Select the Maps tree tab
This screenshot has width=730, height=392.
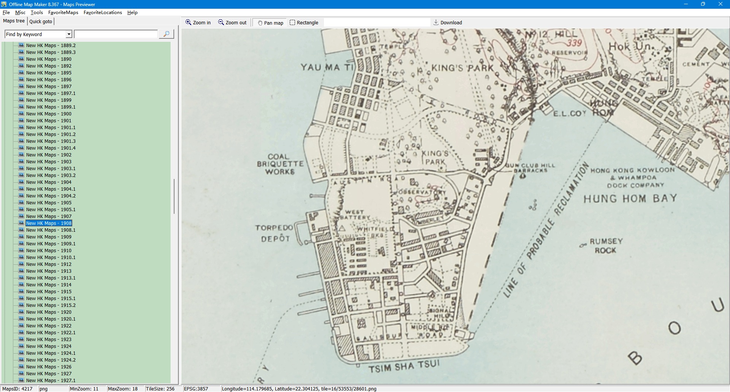(x=14, y=21)
